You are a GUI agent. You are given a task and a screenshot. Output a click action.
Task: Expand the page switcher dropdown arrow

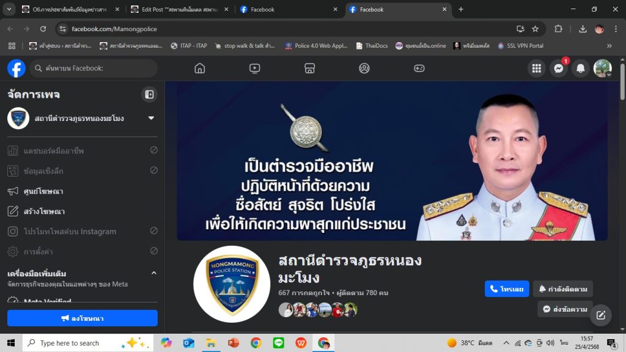(x=151, y=118)
